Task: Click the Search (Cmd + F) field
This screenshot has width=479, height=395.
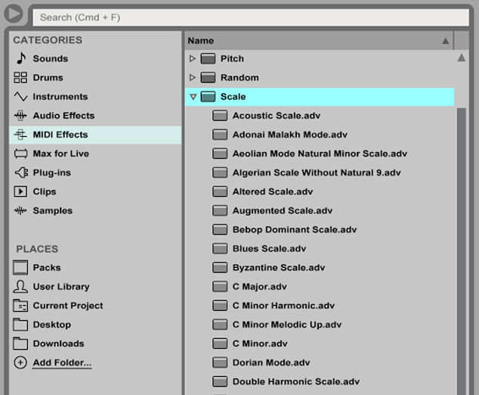Action: [x=251, y=17]
